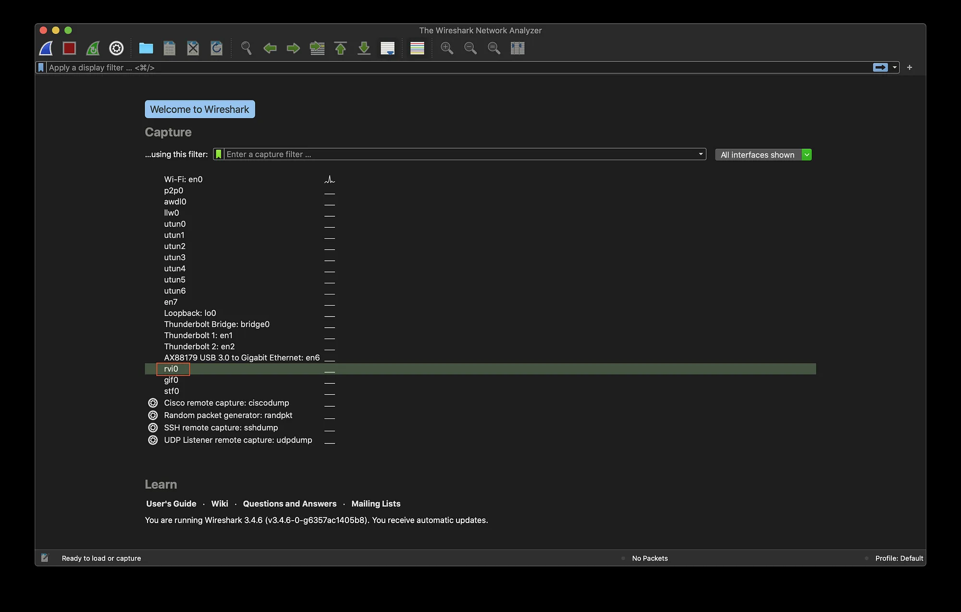The width and height of the screenshot is (961, 612).
Task: Open the display filter bookmark menu
Action: pyautogui.click(x=40, y=67)
